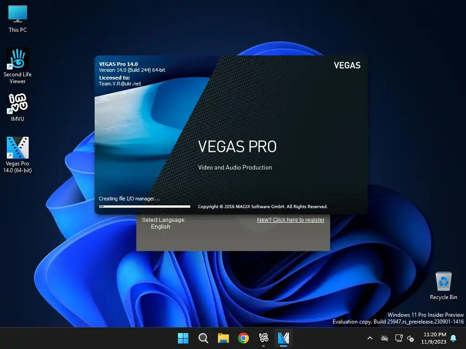Image resolution: width=466 pixels, height=349 pixels.
Task: Click 'Video and Audio Production' subtitle
Action: (235, 167)
